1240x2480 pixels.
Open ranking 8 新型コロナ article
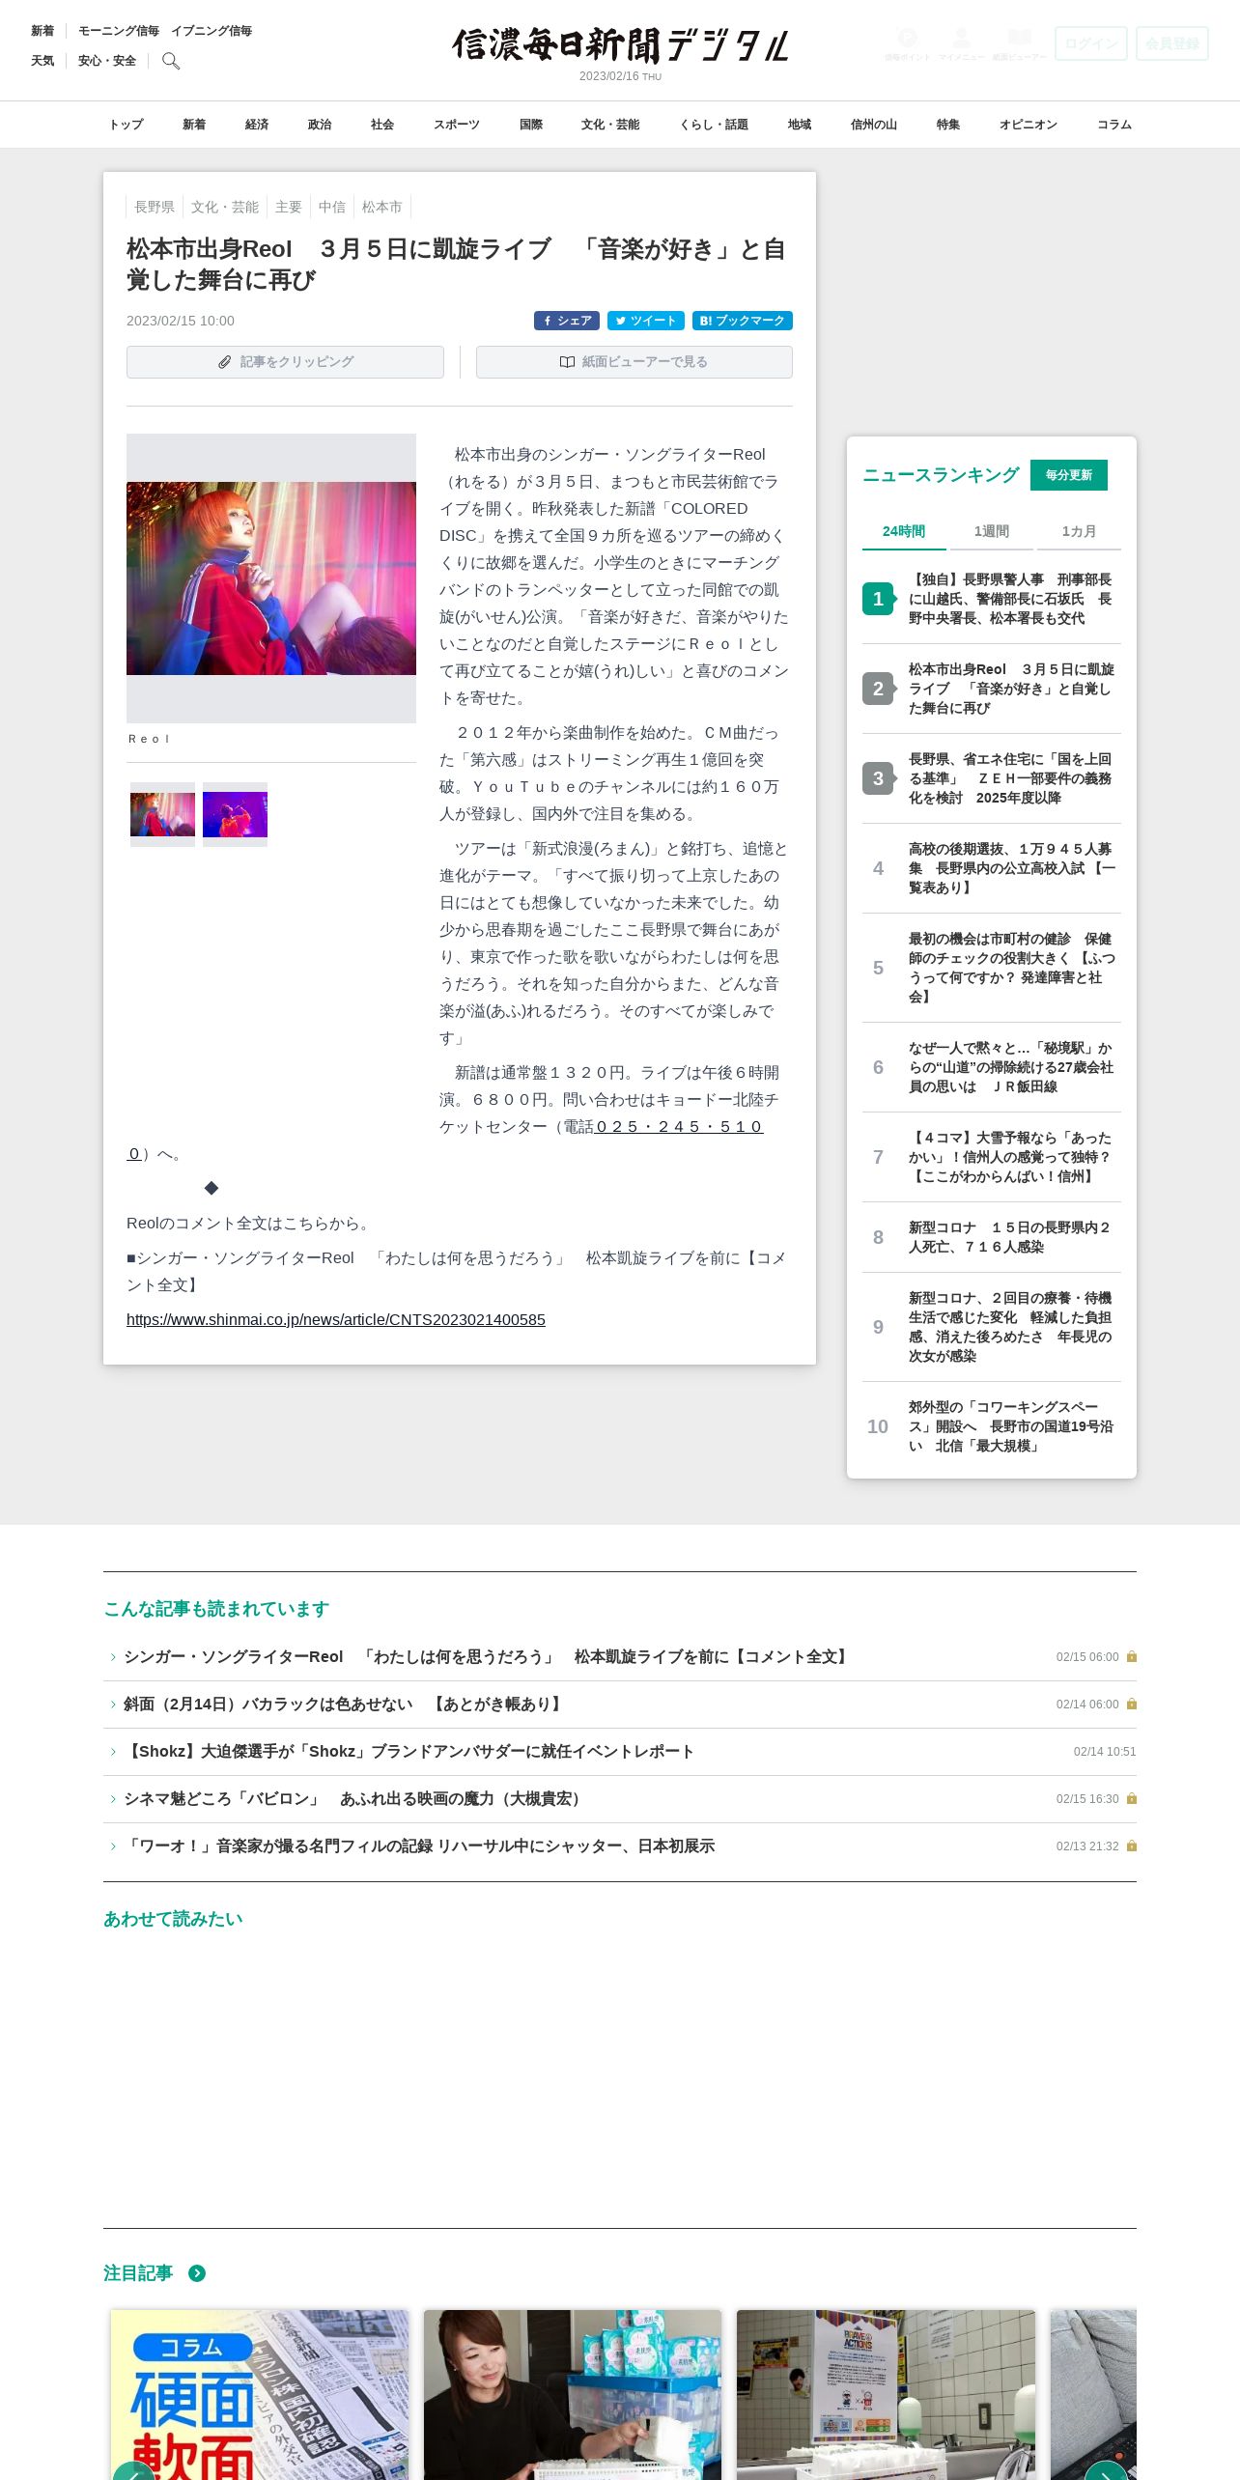coord(1010,1237)
